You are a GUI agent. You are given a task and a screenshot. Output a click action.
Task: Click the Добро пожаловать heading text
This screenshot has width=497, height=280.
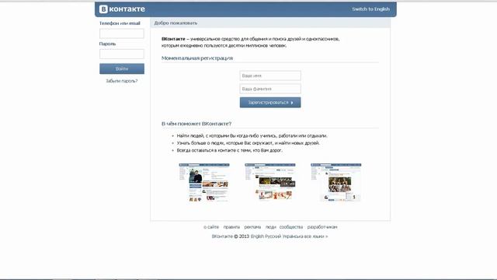tap(176, 23)
